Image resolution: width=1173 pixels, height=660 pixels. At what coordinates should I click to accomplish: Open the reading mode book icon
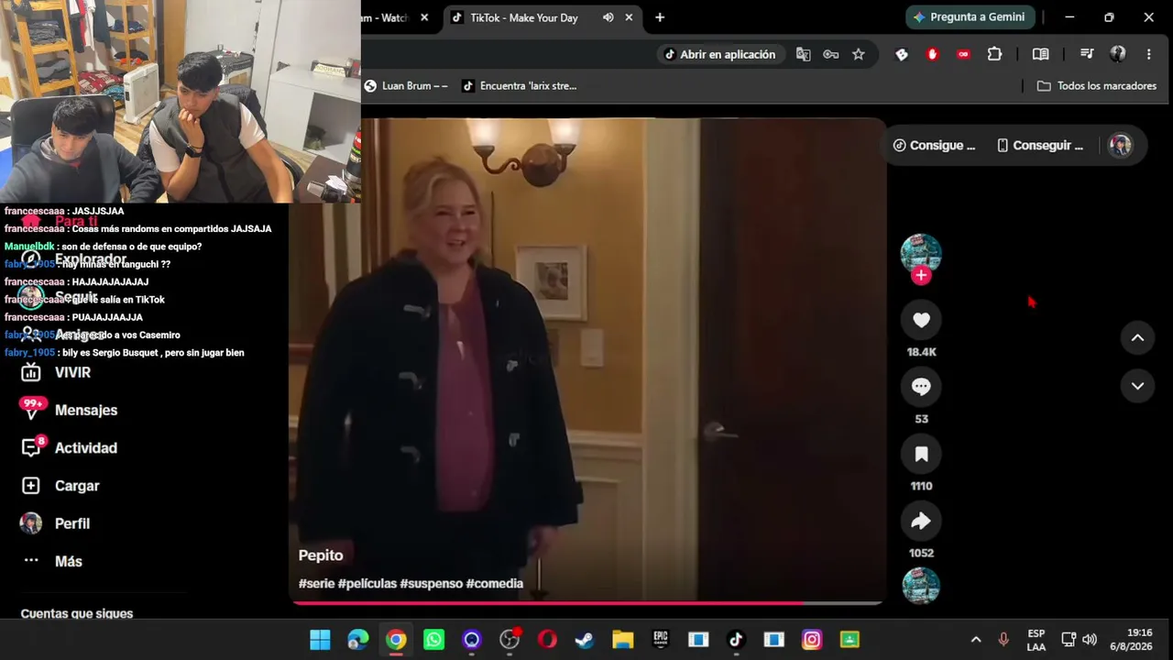1040,54
